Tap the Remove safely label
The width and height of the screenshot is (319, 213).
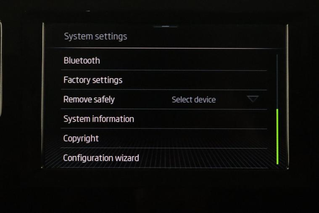click(x=89, y=99)
